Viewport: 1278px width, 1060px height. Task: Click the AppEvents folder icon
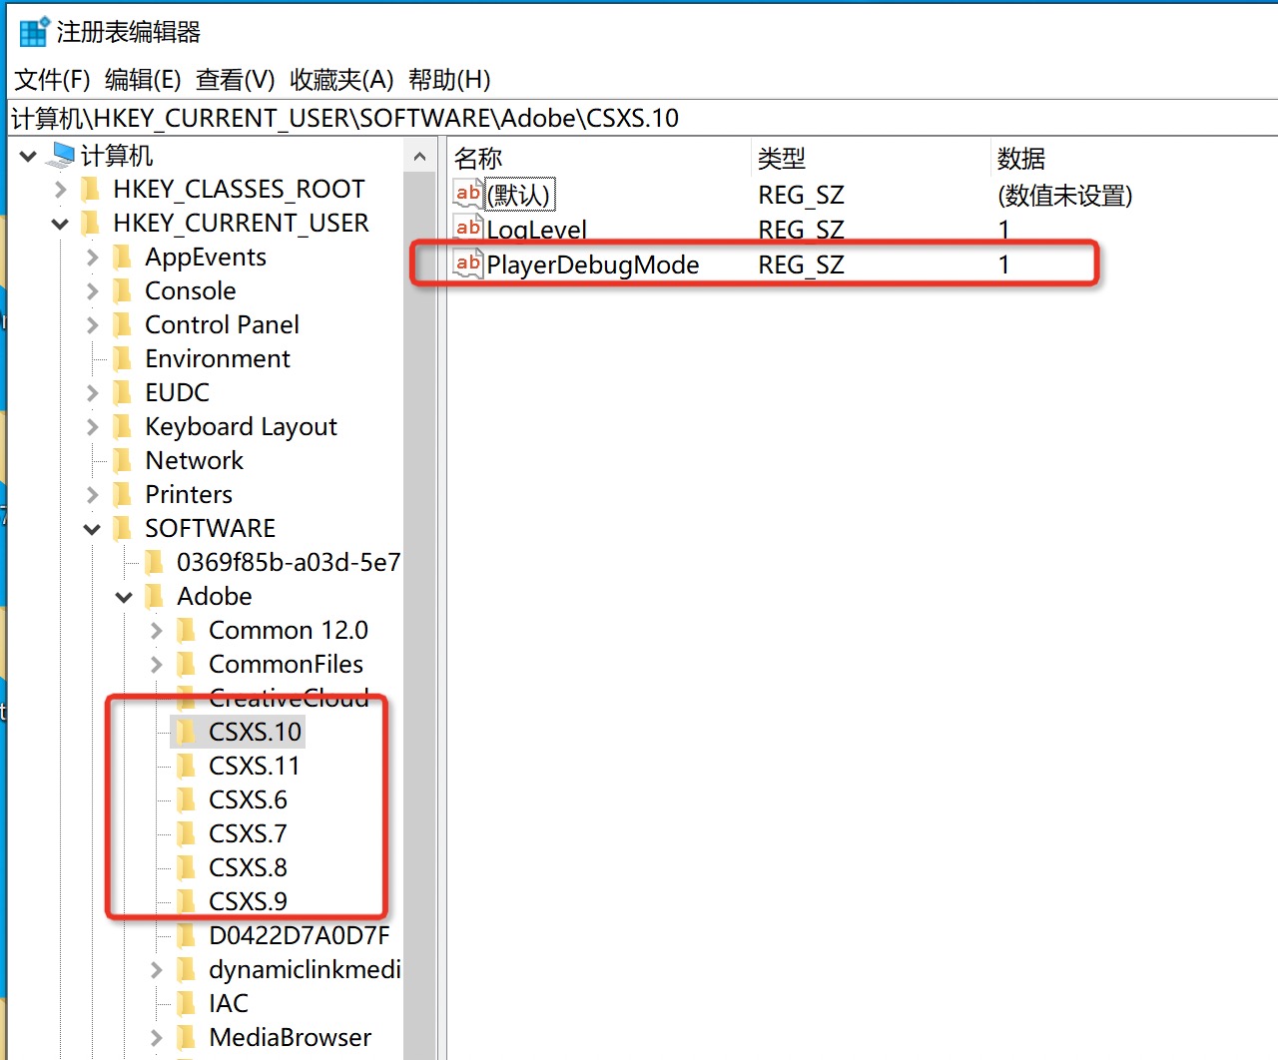click(x=123, y=258)
